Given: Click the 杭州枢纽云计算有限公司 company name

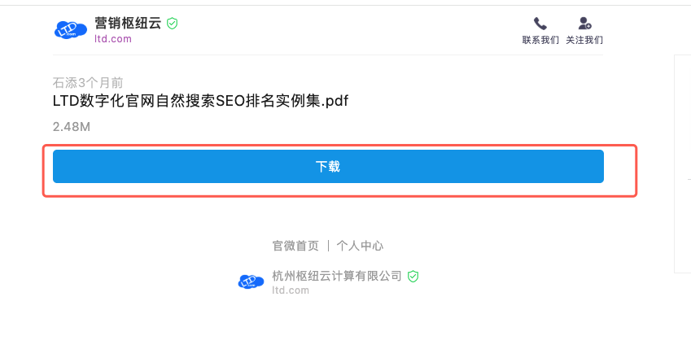Looking at the screenshot, I should pyautogui.click(x=337, y=276).
